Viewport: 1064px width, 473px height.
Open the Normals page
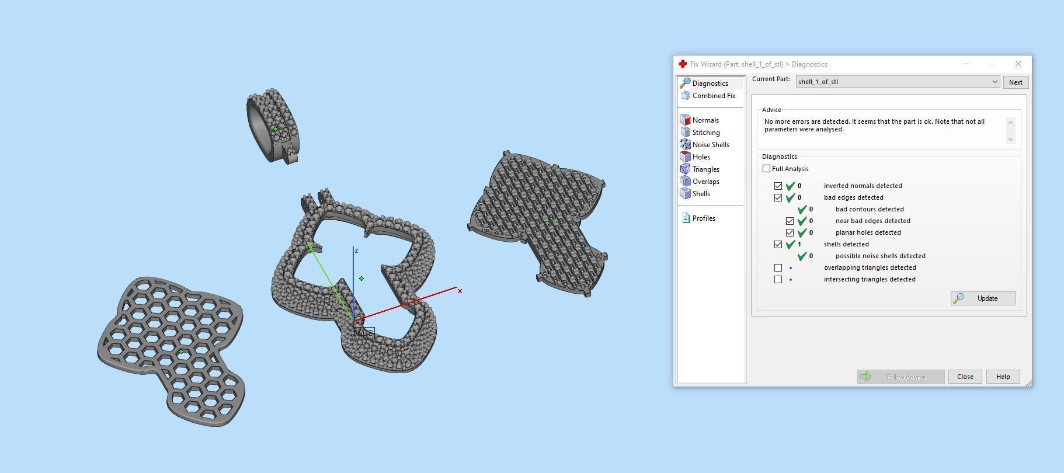[x=705, y=120]
